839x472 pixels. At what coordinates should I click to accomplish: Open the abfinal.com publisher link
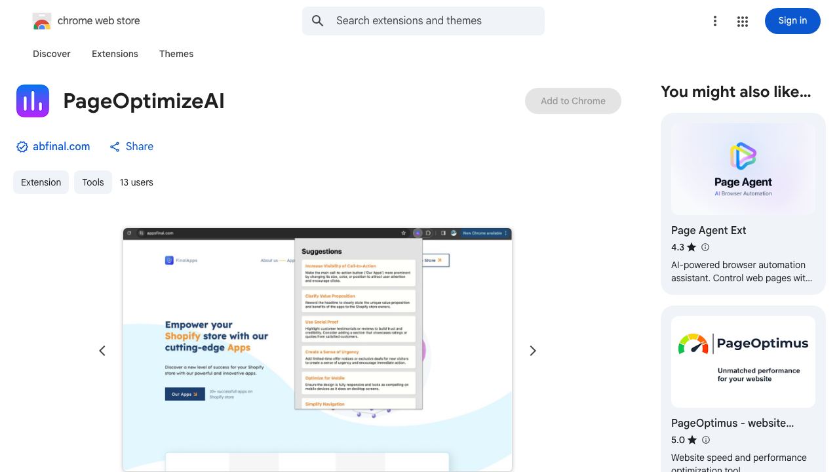(62, 147)
